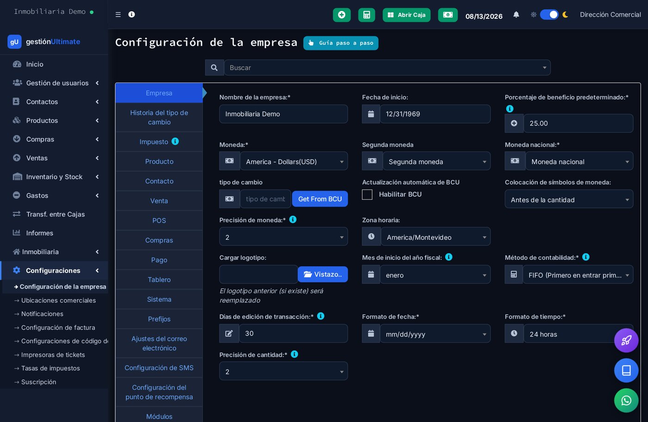
Task: Expand the Inventario y Stock menu
Action: 55,177
